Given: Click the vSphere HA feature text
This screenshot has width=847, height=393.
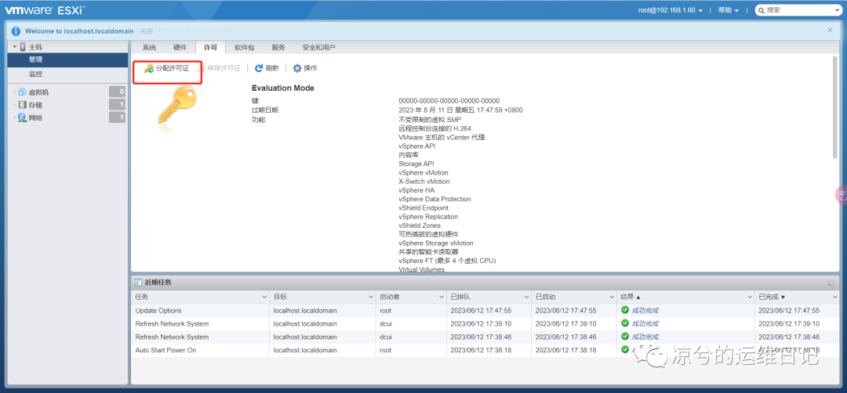Looking at the screenshot, I should click(416, 190).
